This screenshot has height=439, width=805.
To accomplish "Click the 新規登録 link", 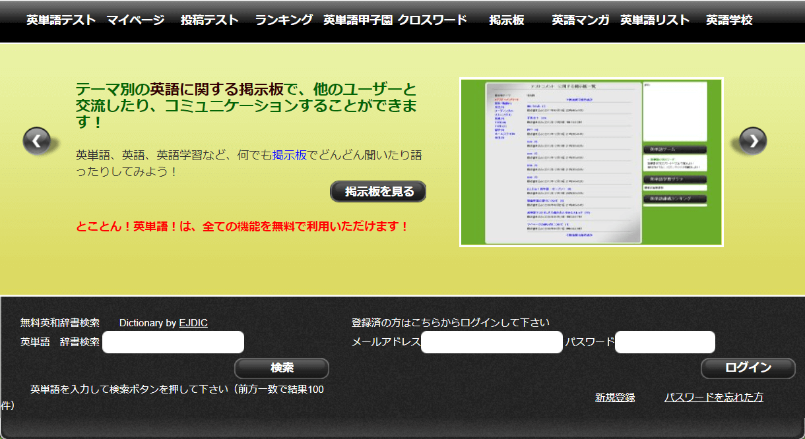I will pyautogui.click(x=615, y=397).
